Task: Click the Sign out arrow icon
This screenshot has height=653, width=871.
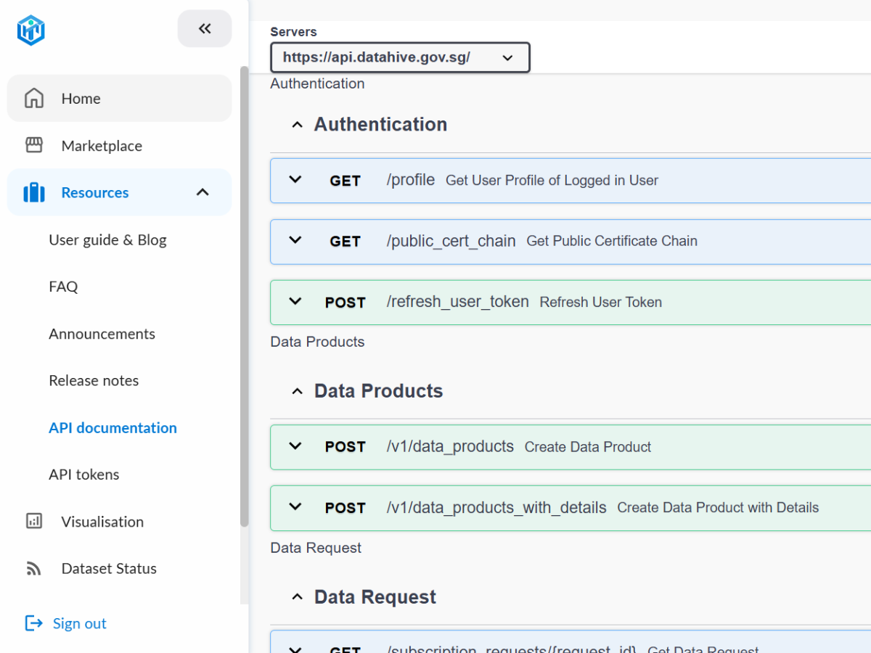Action: pyautogui.click(x=34, y=623)
